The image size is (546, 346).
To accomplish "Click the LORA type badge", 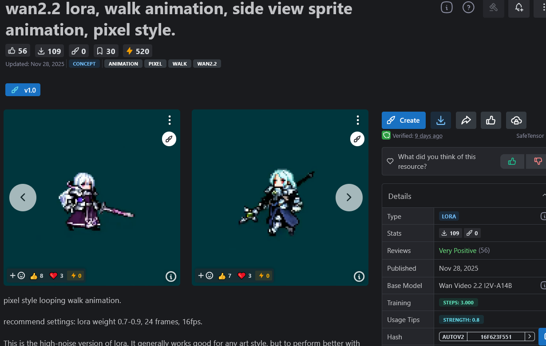I will pos(449,217).
